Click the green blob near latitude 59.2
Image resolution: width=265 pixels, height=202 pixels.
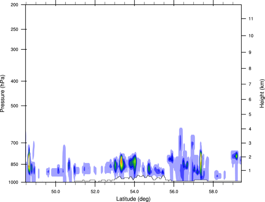(x=236, y=156)
